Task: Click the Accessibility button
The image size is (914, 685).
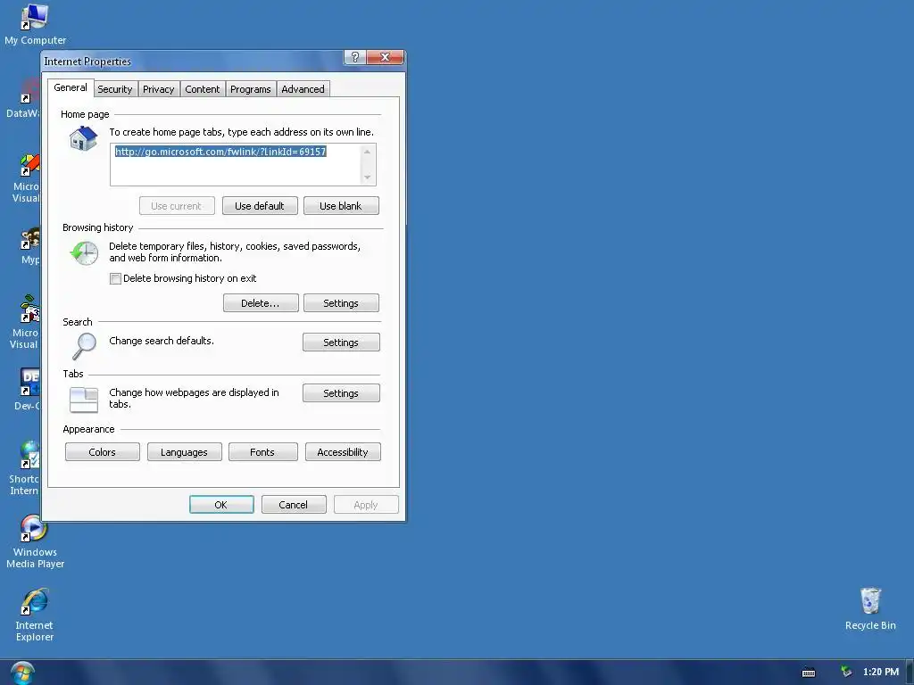Action: pos(343,452)
